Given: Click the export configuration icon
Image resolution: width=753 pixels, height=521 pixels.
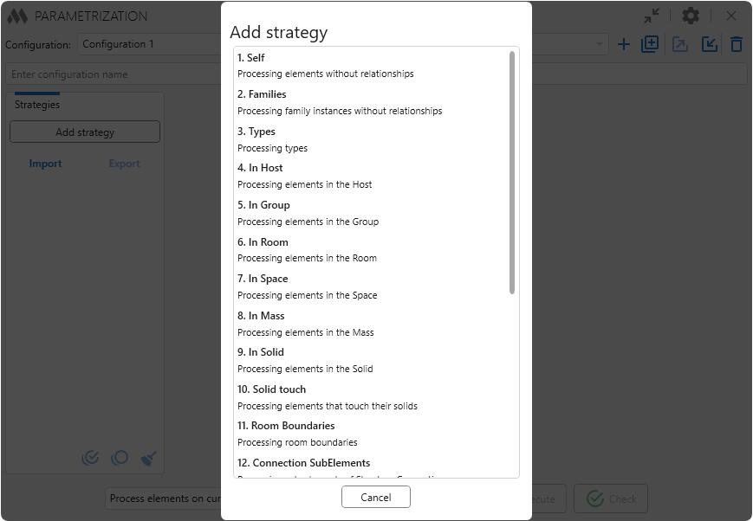Looking at the screenshot, I should [x=680, y=44].
